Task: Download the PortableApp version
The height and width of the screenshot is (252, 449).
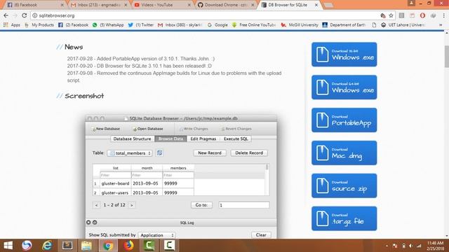Action: (344, 120)
